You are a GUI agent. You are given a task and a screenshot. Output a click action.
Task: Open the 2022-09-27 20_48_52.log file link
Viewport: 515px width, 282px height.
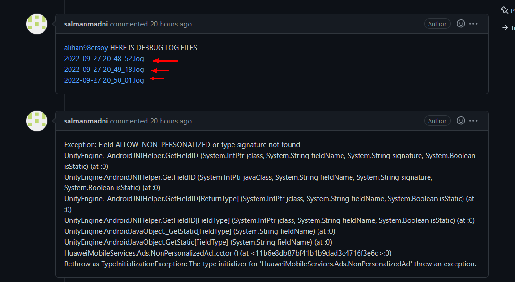point(104,59)
